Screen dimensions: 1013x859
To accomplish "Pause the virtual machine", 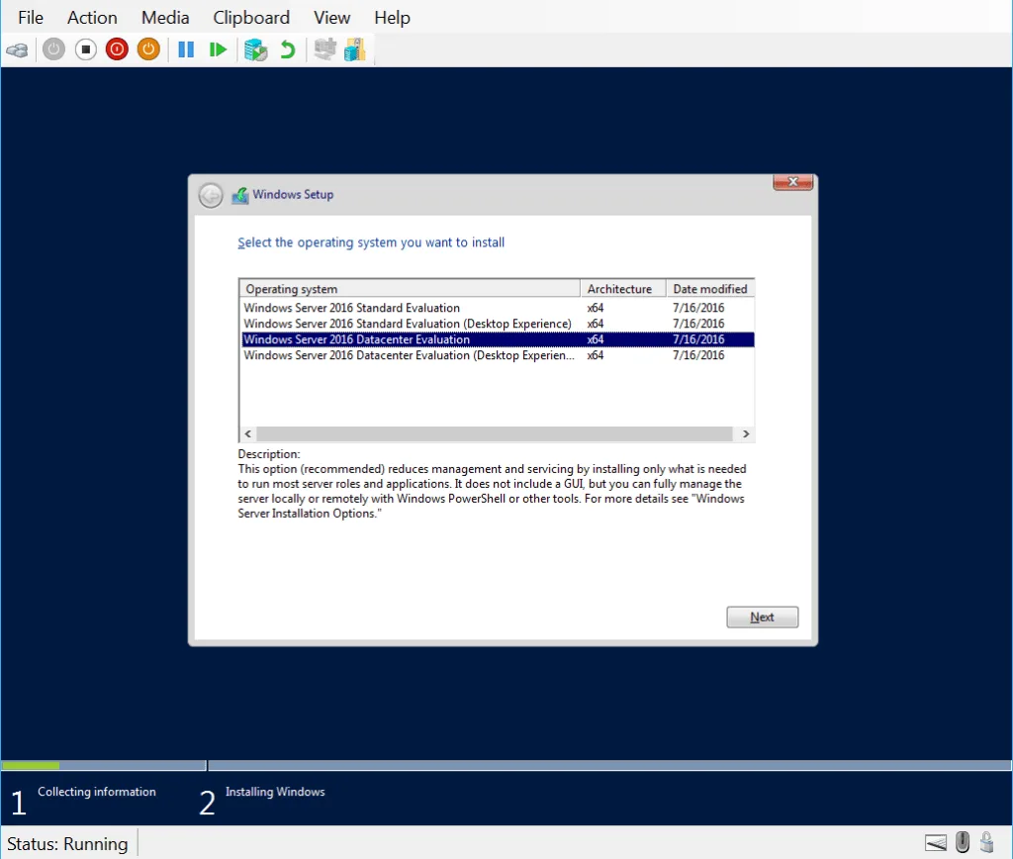I will (x=186, y=49).
